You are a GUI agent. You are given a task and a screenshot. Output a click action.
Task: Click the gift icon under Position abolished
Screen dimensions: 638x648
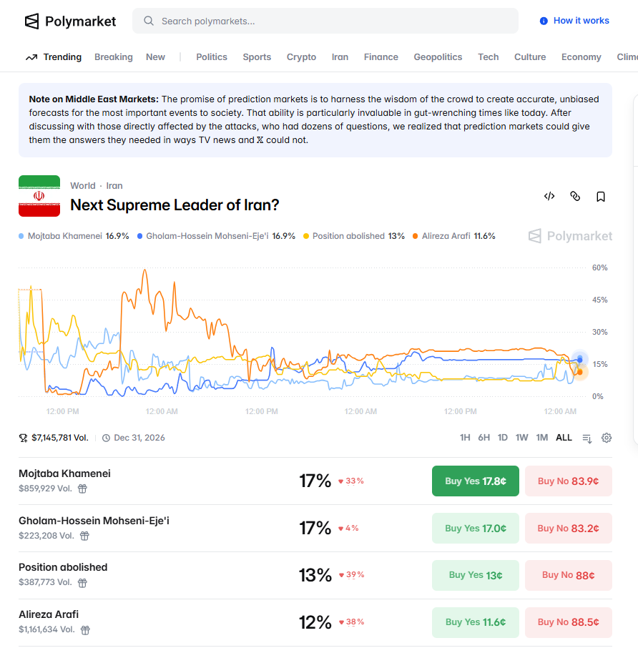click(82, 583)
